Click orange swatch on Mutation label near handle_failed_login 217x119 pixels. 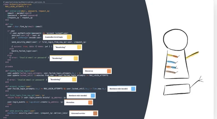(109, 71)
